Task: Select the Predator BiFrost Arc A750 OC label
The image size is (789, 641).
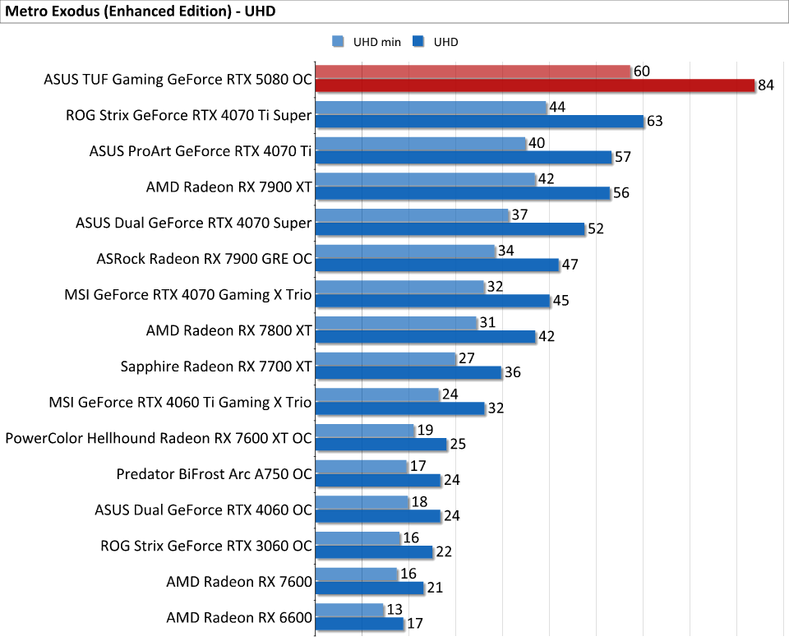Action: click(x=214, y=474)
